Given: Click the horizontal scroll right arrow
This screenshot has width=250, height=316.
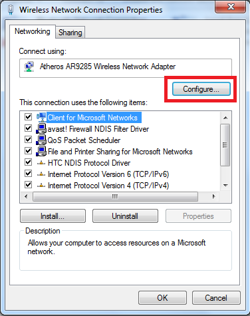Looking at the screenshot, I should tap(214, 196).
